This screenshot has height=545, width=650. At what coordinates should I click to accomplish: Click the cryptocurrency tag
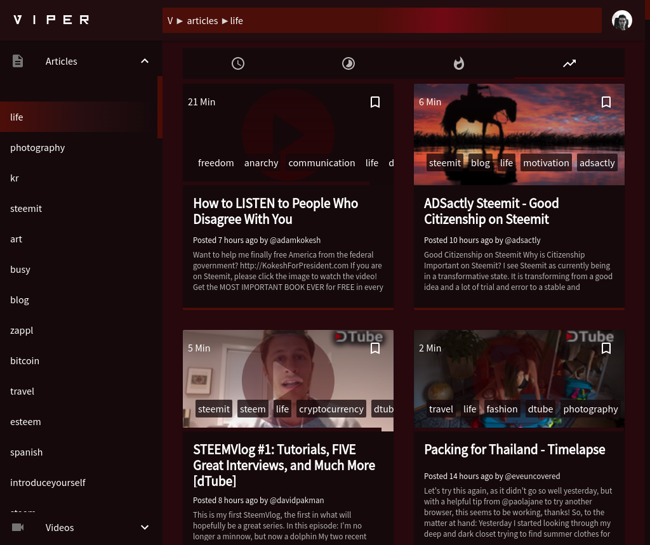click(x=331, y=409)
